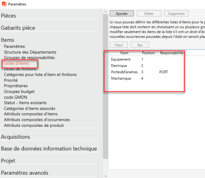Click the Responsabilité column header
The height and width of the screenshot is (178, 205).
(172, 53)
